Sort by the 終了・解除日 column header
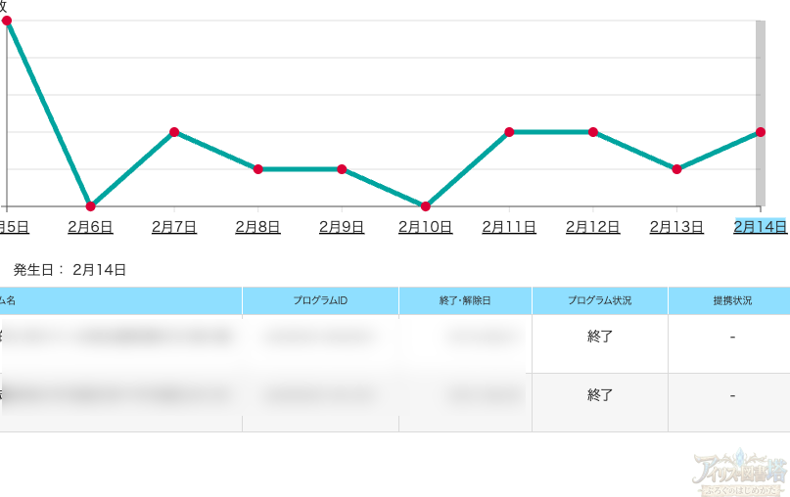790x497 pixels. point(465,300)
